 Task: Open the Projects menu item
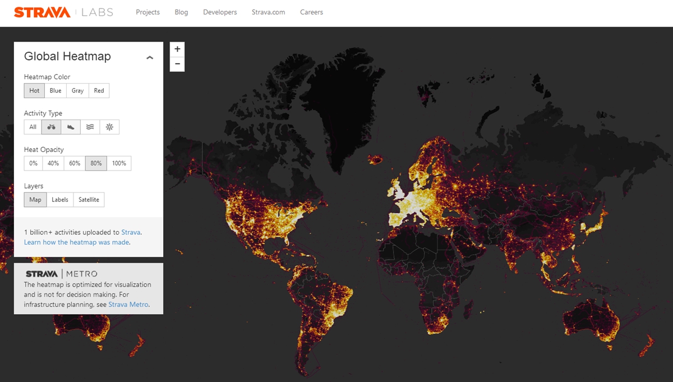[x=148, y=12]
